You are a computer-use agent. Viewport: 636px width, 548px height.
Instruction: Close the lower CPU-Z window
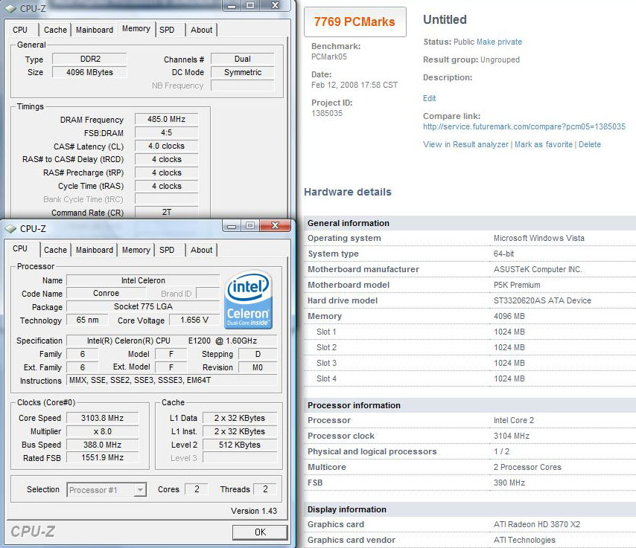click(275, 225)
